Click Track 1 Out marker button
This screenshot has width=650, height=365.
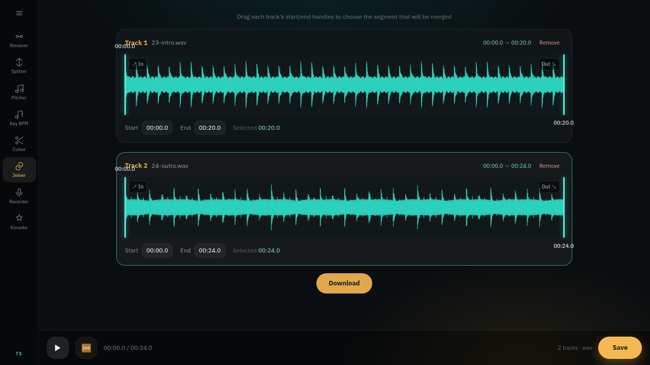549,64
